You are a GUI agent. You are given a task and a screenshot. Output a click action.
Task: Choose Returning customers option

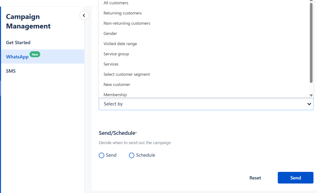tap(122, 13)
